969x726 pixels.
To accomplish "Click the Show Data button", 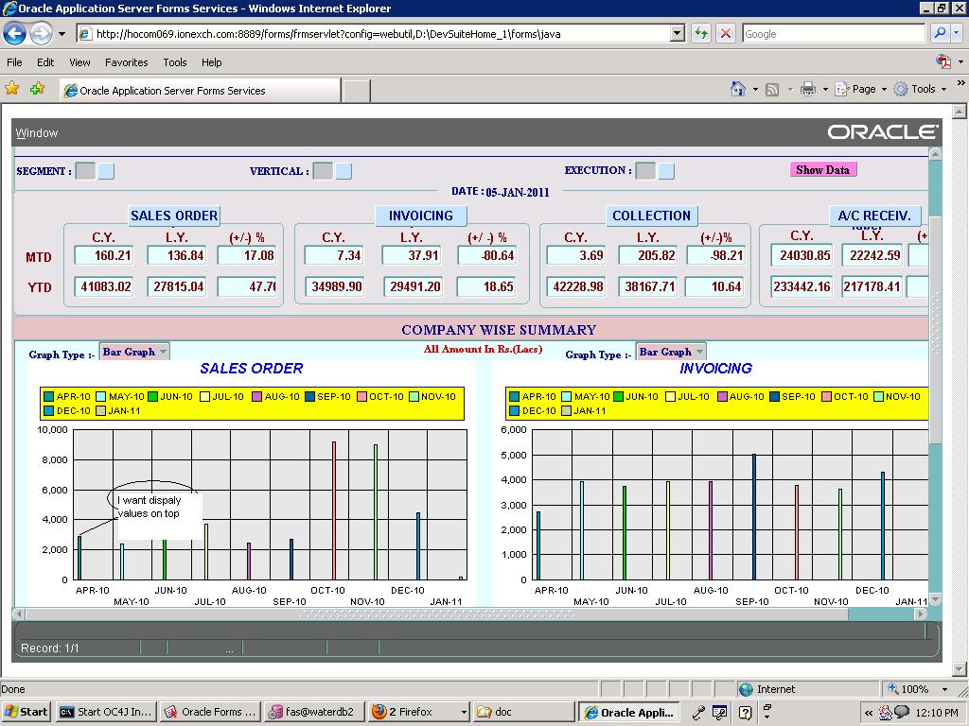I will (x=822, y=170).
